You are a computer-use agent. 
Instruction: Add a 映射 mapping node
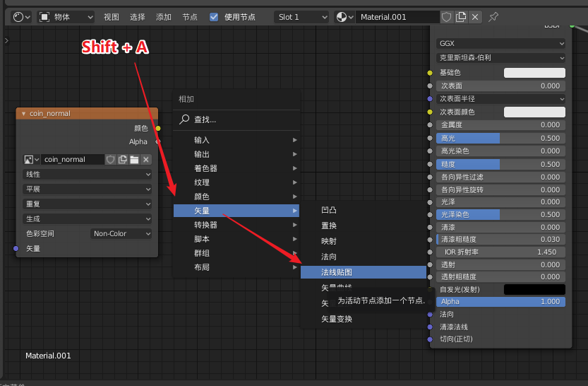click(x=364, y=242)
